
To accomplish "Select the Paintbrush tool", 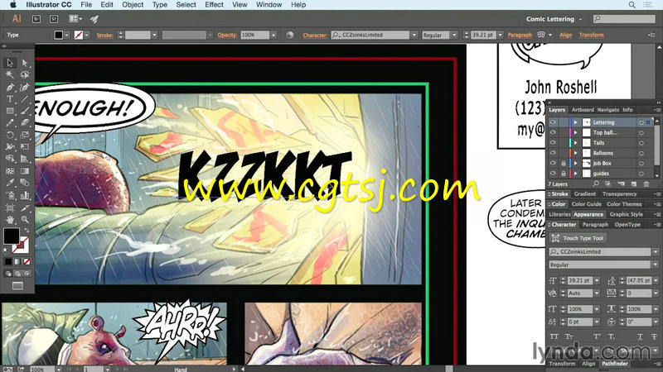I will click(25, 111).
